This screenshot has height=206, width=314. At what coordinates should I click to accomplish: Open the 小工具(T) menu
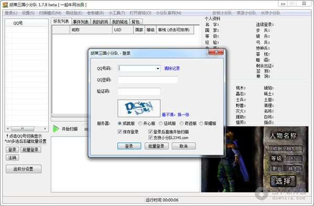117,13
